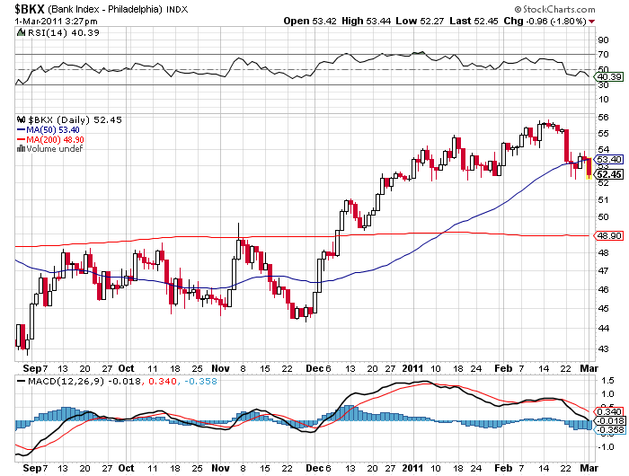Click 'Feb' on the price chart date axis
The width and height of the screenshot is (629, 476).
[503, 368]
